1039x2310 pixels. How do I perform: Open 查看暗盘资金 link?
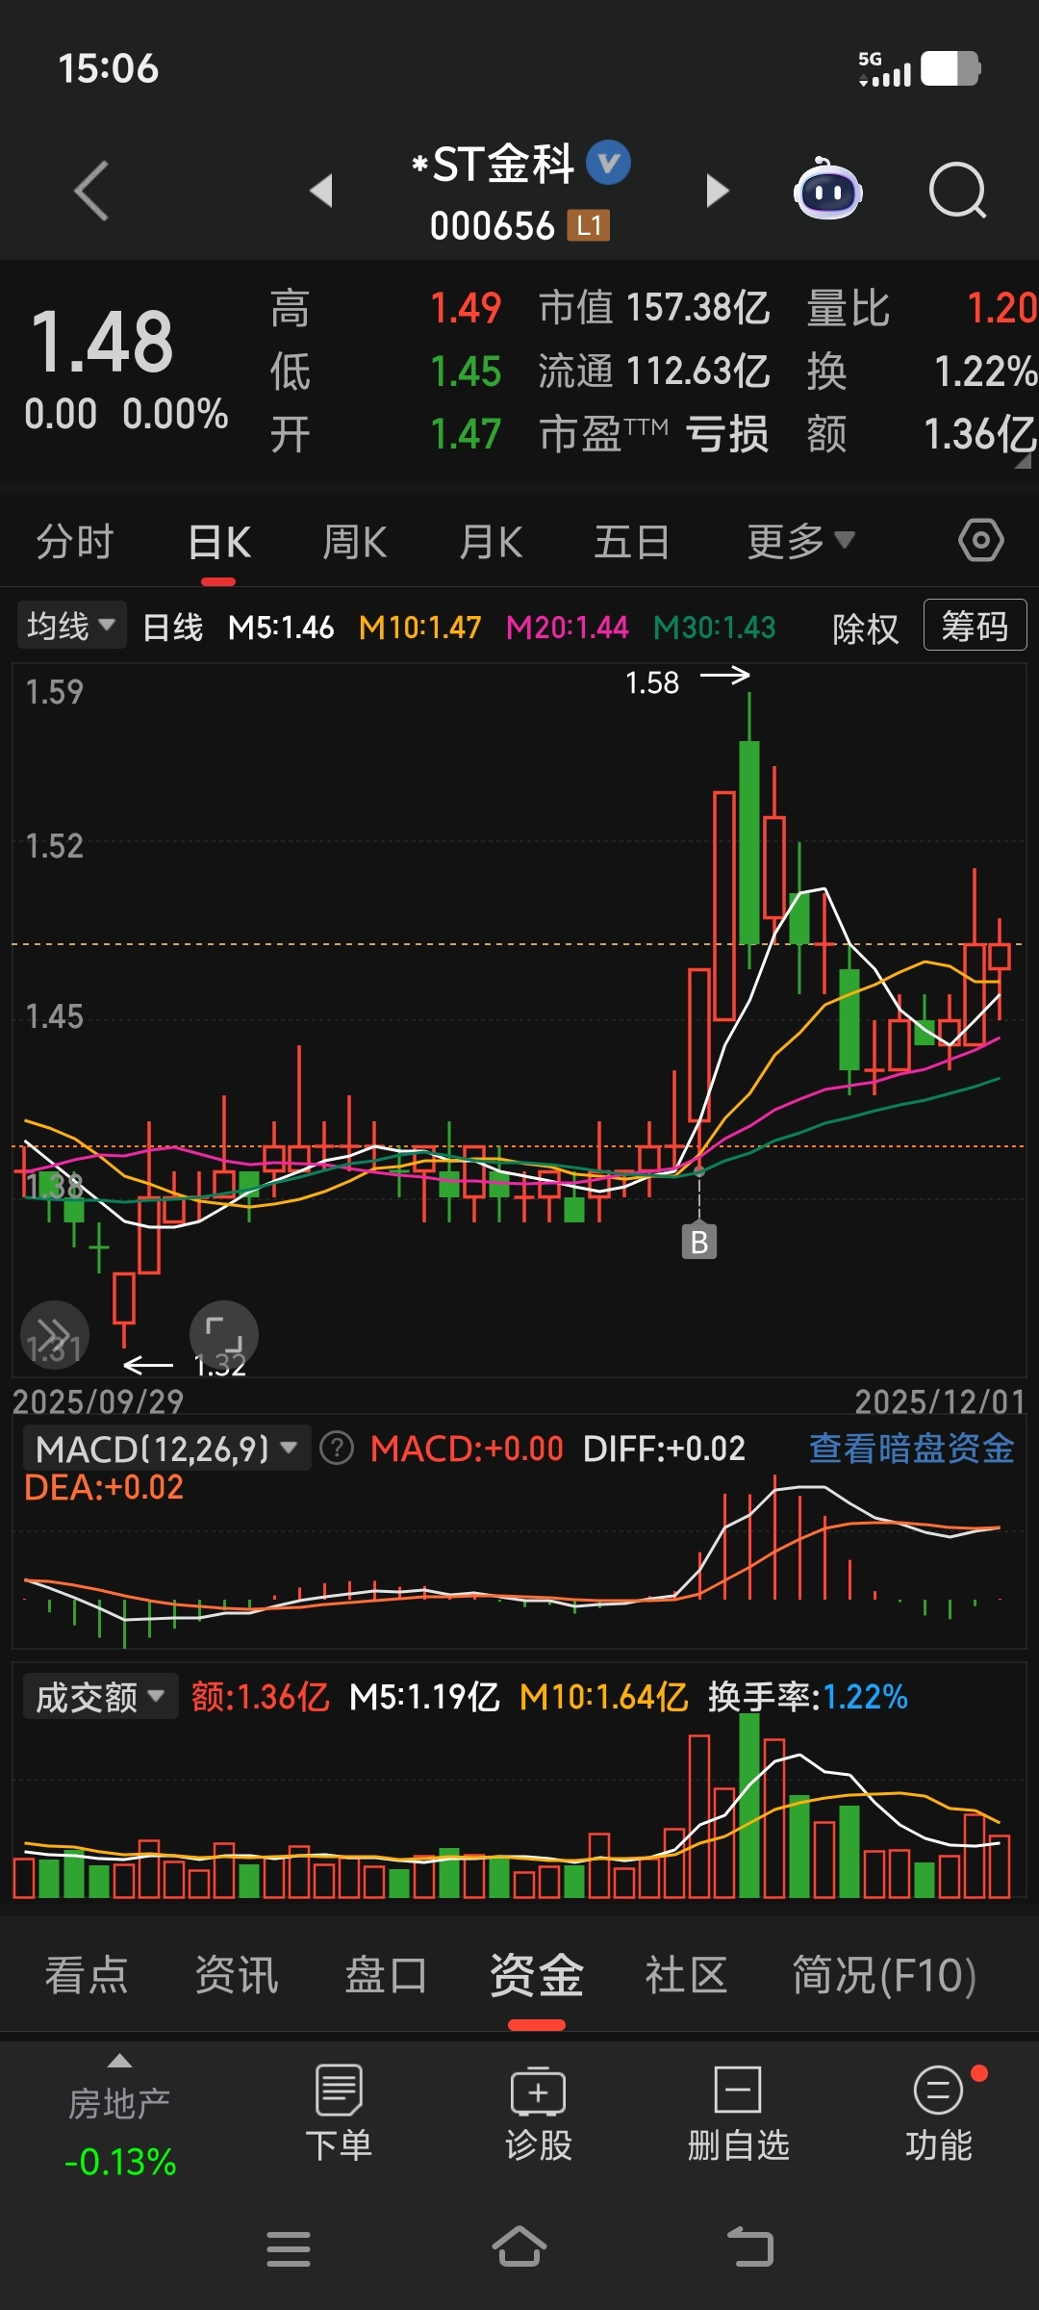[x=911, y=1448]
